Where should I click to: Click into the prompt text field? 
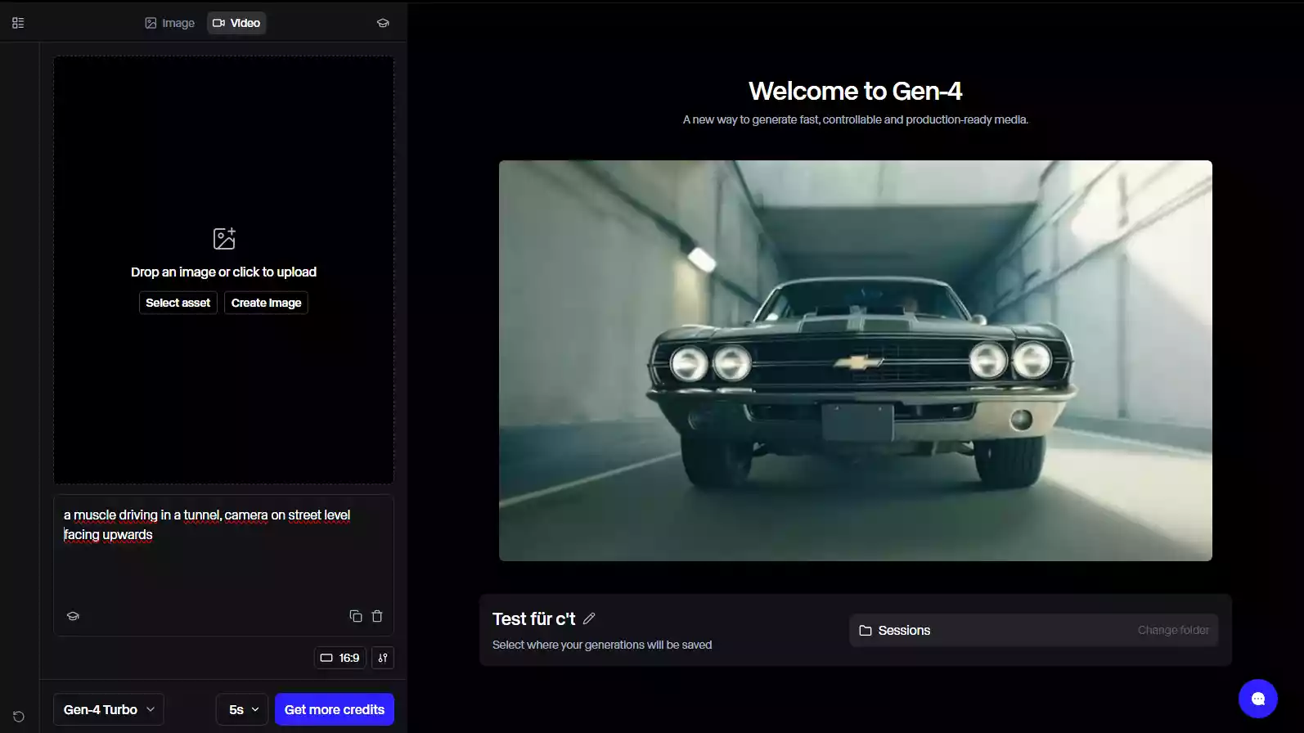(x=223, y=564)
